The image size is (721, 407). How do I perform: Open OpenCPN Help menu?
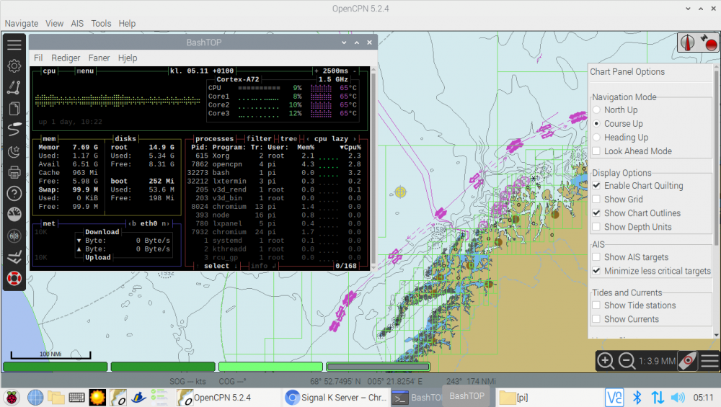[x=127, y=24]
